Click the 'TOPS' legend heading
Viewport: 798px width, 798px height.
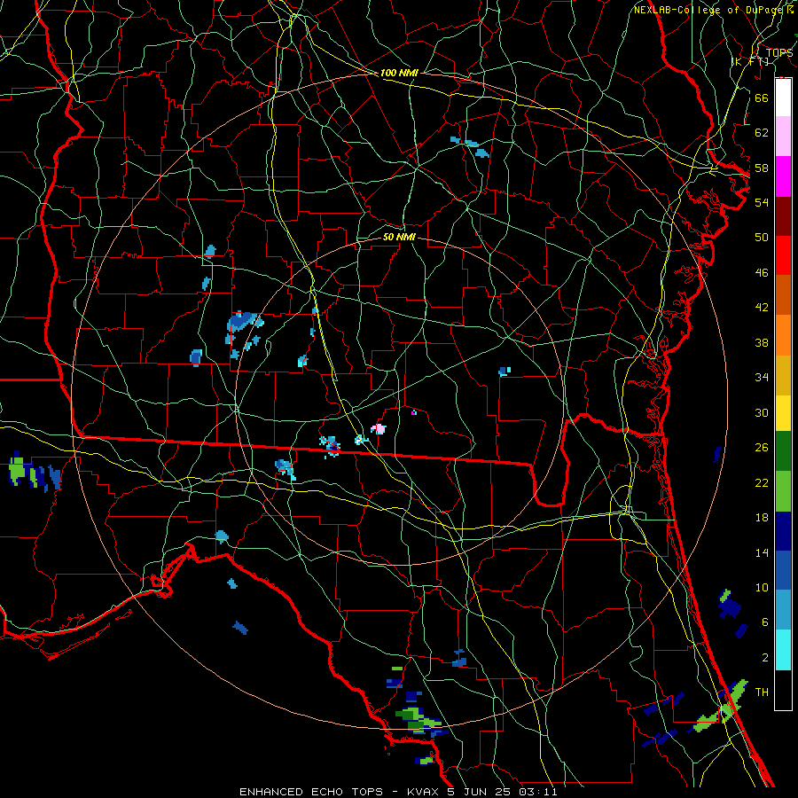point(779,53)
